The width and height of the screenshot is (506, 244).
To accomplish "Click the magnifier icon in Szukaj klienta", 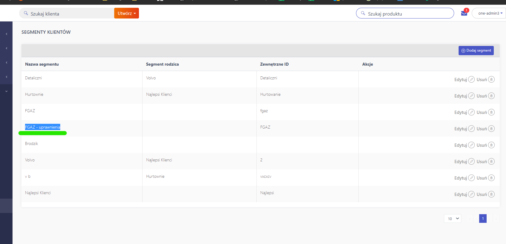I will click(x=26, y=13).
